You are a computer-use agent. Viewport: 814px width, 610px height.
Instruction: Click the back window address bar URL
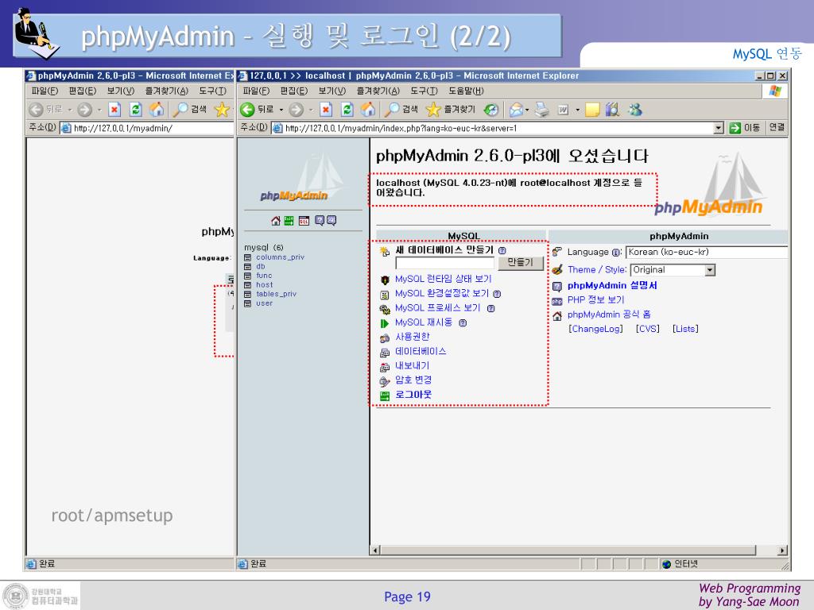pos(147,128)
